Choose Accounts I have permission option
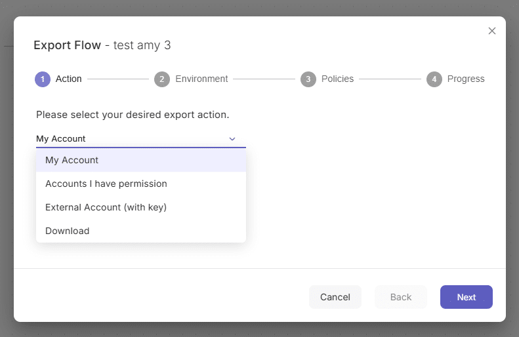The image size is (519, 337). pyautogui.click(x=141, y=184)
